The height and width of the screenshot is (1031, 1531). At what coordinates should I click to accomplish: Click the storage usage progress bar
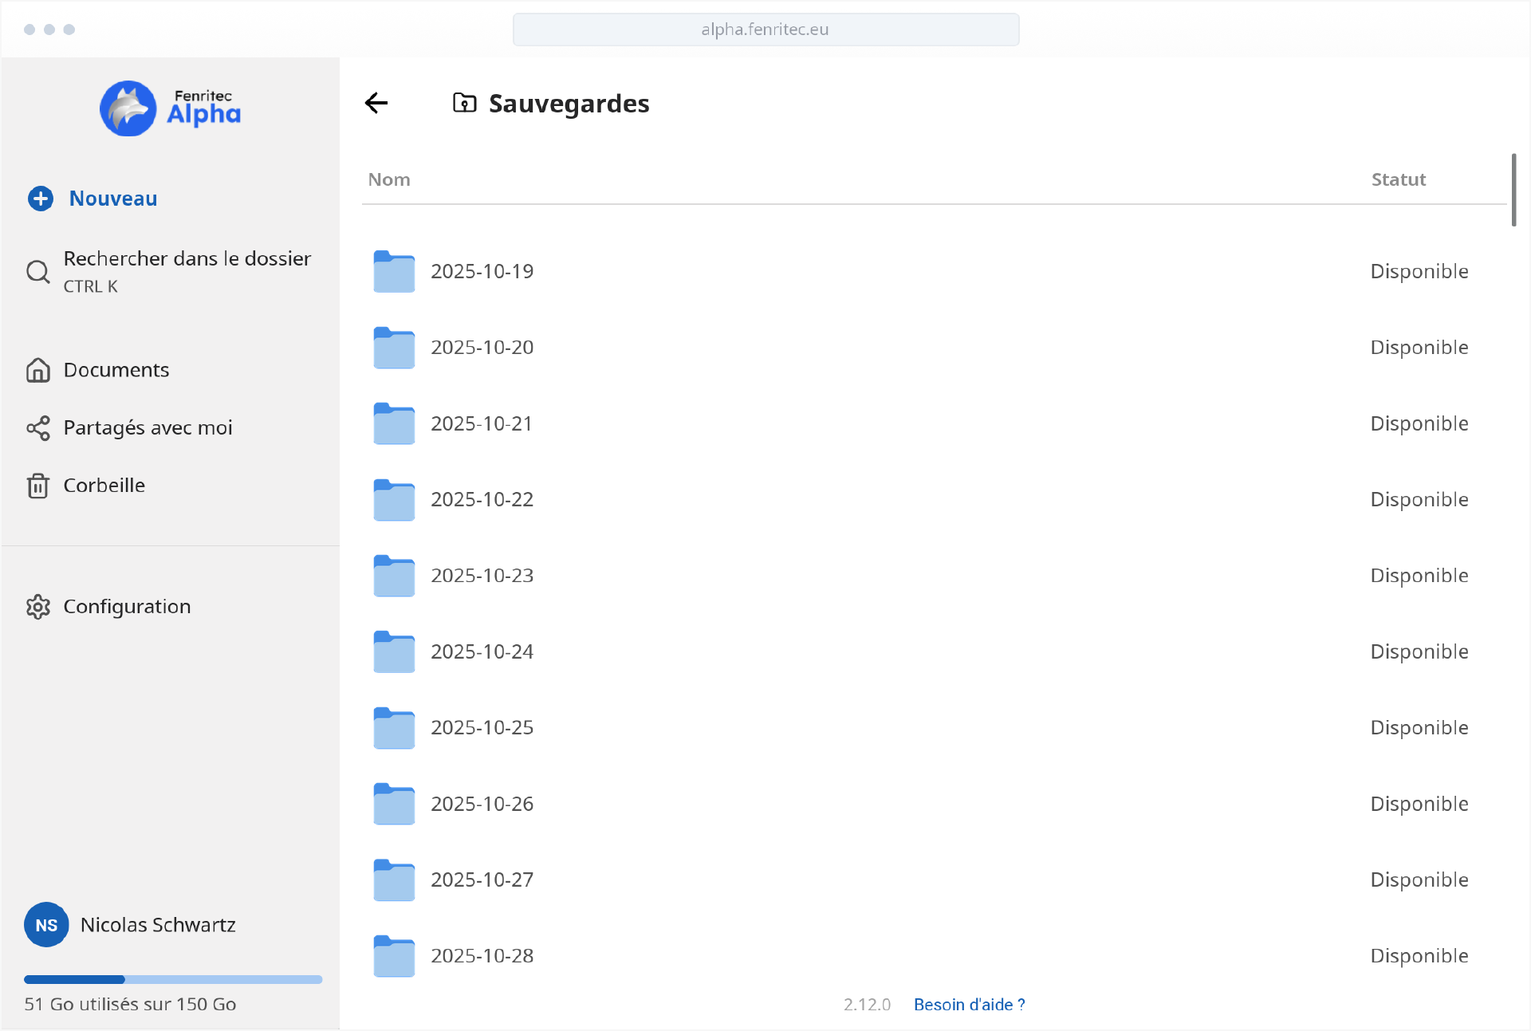click(173, 979)
